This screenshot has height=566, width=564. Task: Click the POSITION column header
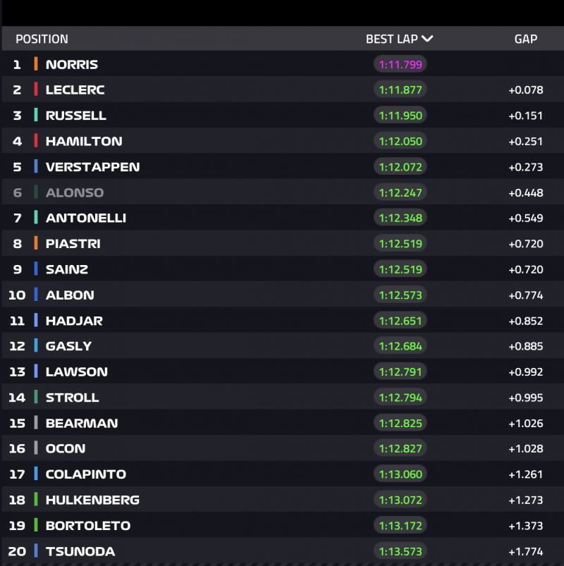pos(42,39)
